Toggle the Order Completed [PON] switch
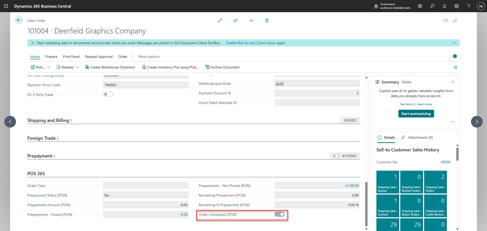Image resolution: width=487 pixels, height=231 pixels. coord(280,214)
